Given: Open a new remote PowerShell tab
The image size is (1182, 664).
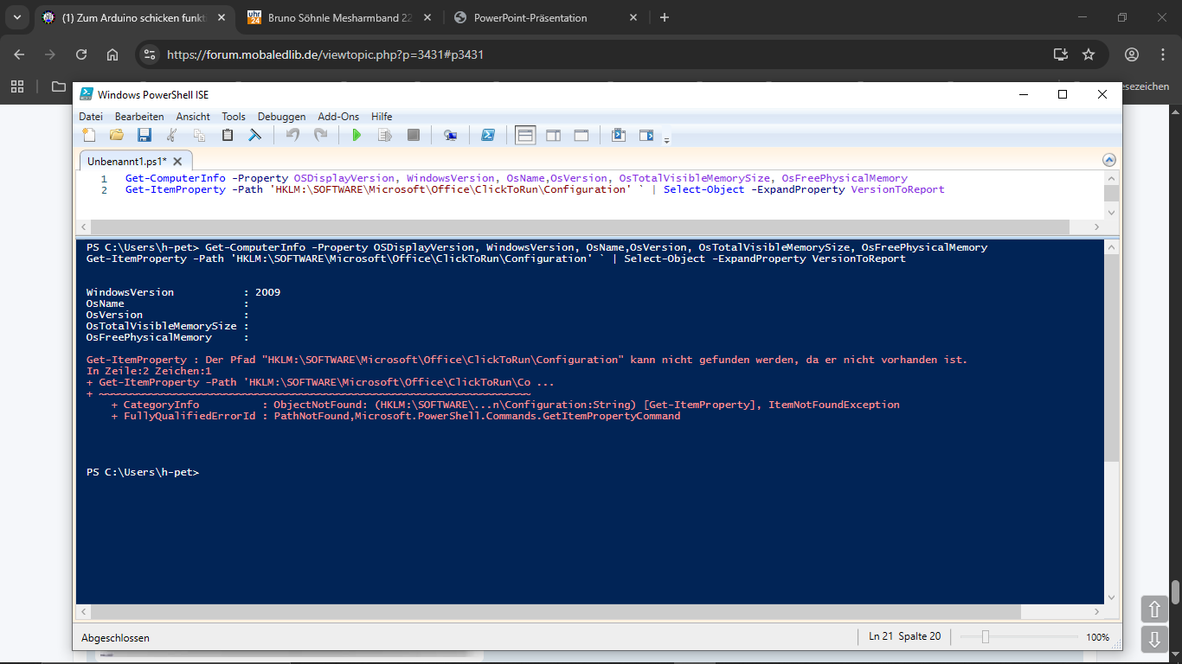Looking at the screenshot, I should 450,135.
